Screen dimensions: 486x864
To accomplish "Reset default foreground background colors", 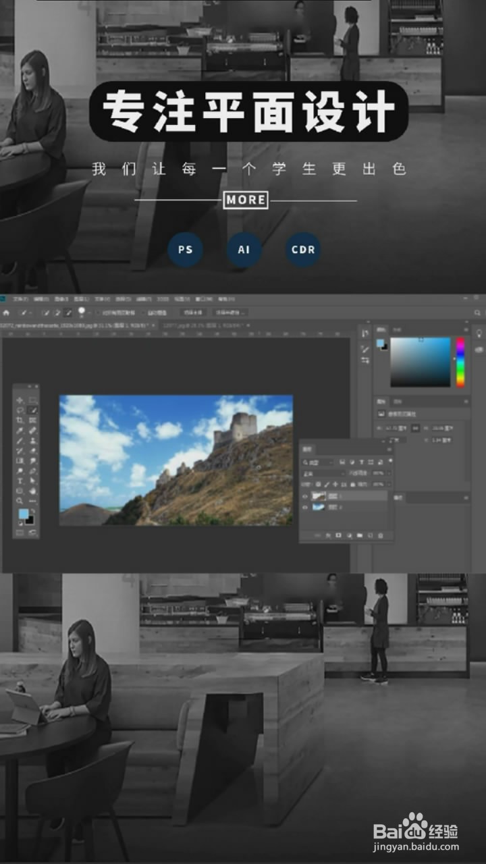I will 20,523.
